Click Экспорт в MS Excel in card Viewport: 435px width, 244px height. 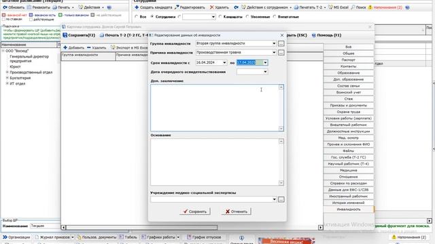129,47
